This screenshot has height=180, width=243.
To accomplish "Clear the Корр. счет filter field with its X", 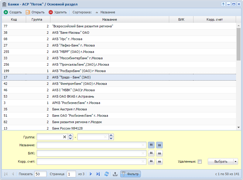I will (143, 161).
